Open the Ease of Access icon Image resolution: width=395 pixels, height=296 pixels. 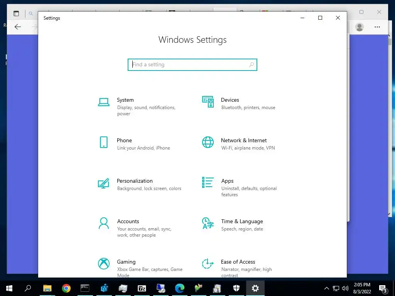coord(208,264)
